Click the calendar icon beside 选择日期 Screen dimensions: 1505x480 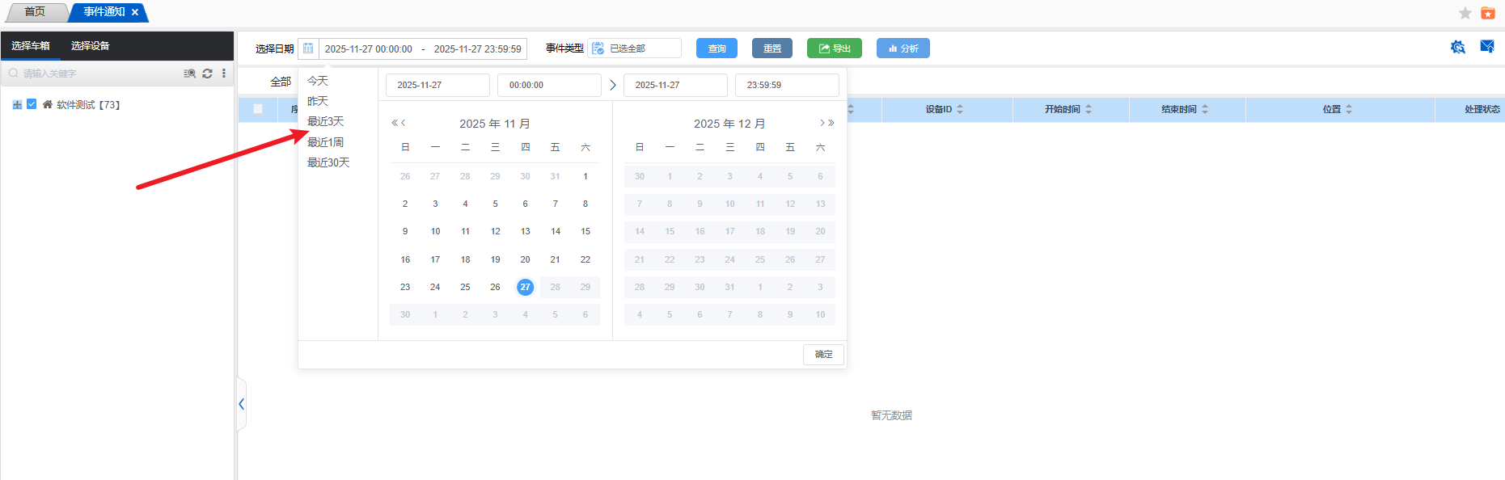pyautogui.click(x=308, y=48)
